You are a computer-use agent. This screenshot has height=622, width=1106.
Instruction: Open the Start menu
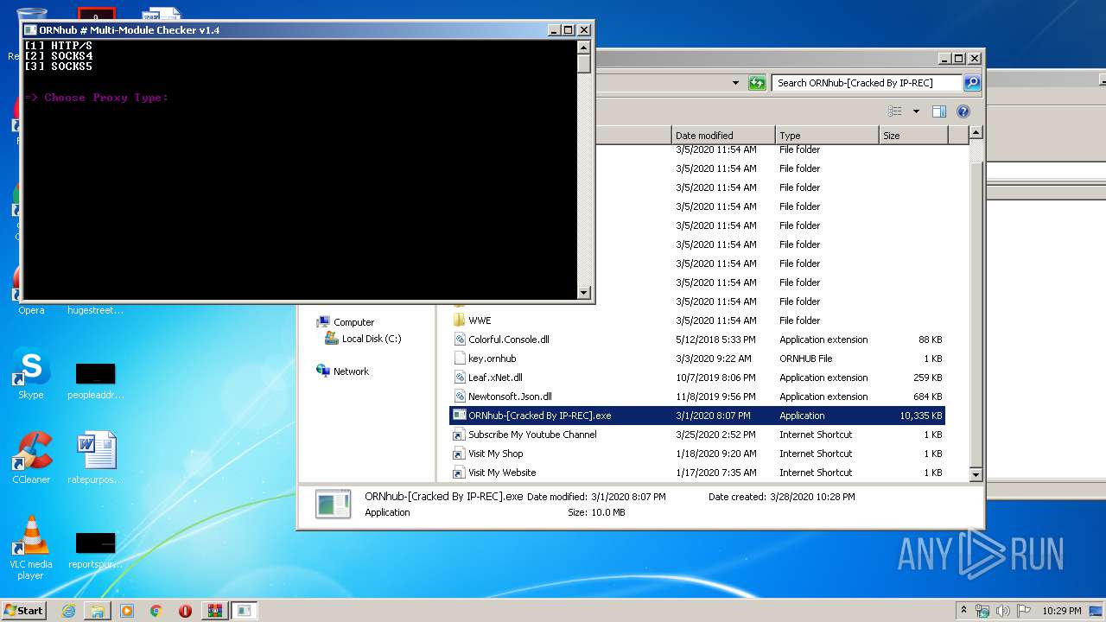tap(24, 610)
